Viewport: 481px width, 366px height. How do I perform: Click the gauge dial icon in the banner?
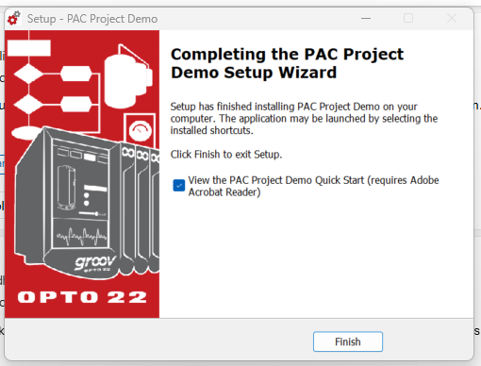click(x=141, y=130)
